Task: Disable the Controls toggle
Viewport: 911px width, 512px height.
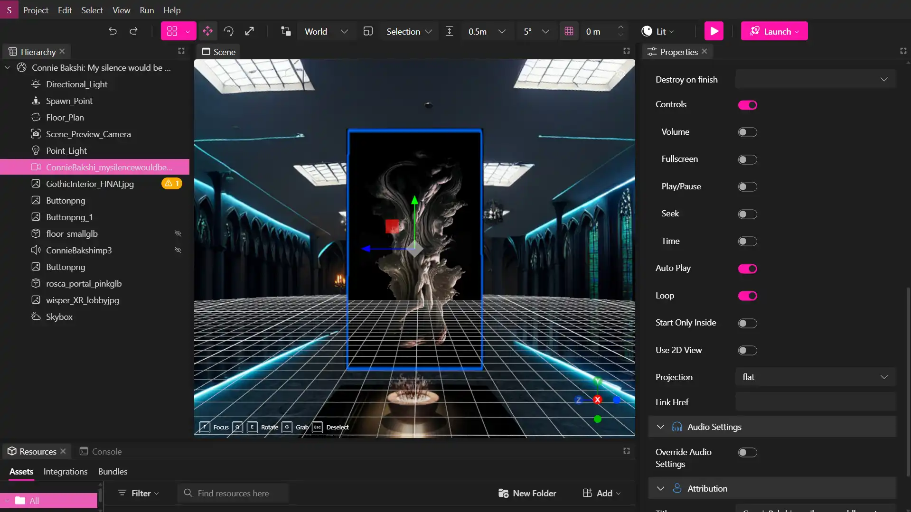Action: coord(747,105)
